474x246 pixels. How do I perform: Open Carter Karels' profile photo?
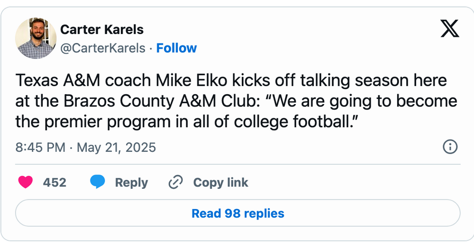point(36,38)
